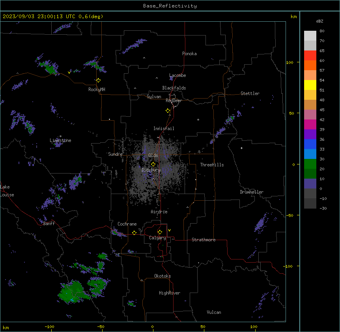
Task: Click the 100 tick label on the right axis
Action: pos(290,62)
